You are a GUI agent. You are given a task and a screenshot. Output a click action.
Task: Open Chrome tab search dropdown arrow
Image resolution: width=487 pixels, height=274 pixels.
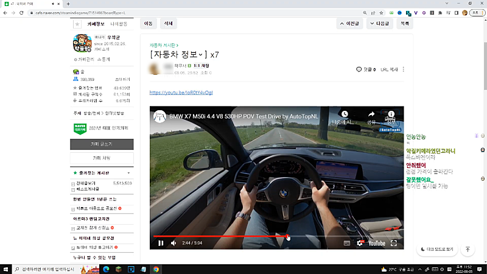click(x=447, y=4)
